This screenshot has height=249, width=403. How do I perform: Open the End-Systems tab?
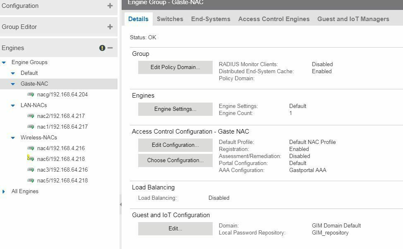(211, 19)
